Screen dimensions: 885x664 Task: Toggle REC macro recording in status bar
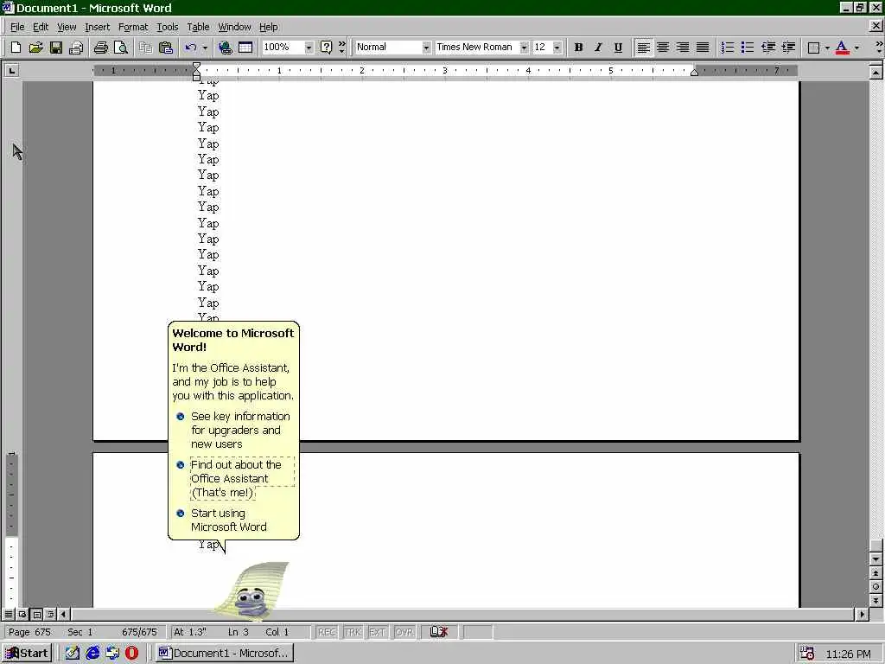coord(327,632)
